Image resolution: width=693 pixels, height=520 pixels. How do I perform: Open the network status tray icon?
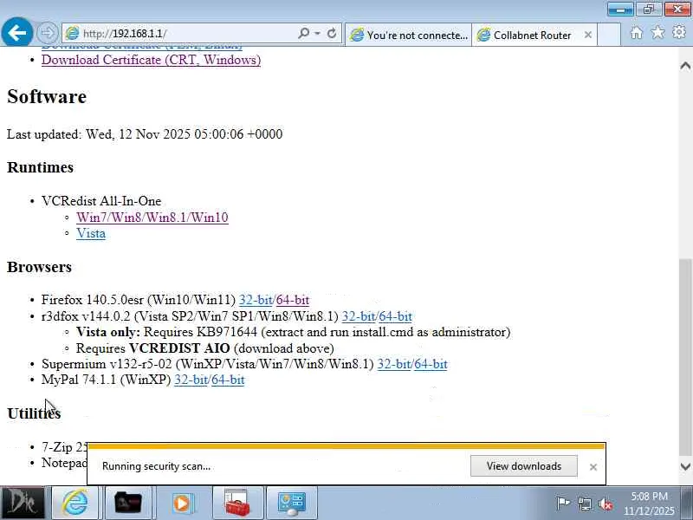[585, 504]
